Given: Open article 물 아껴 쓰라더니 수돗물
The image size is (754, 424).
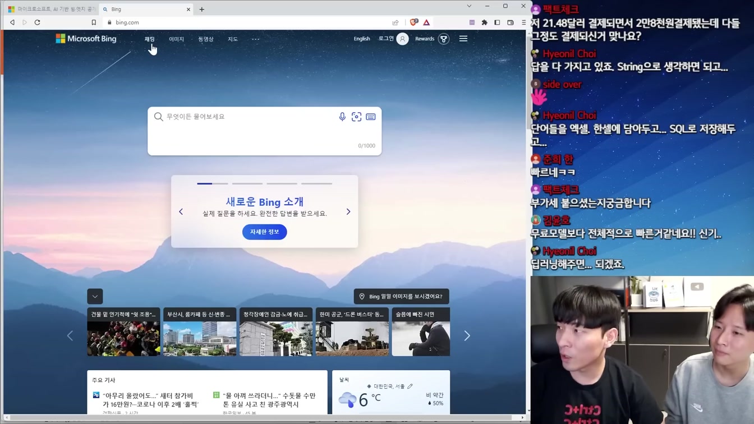Looking at the screenshot, I should pyautogui.click(x=269, y=400).
